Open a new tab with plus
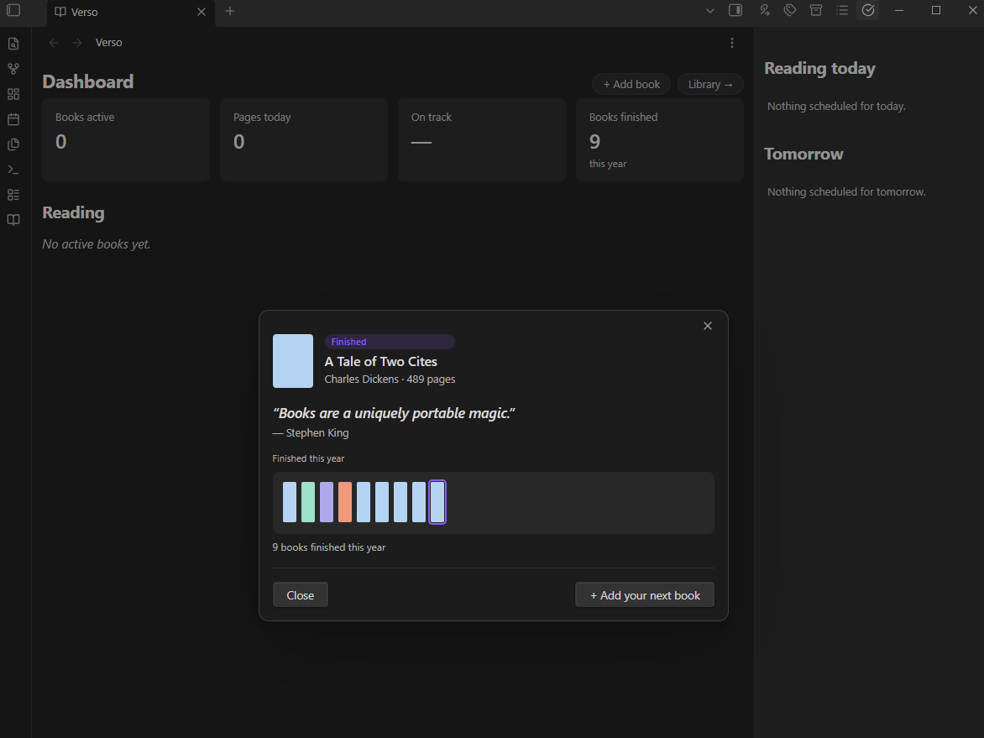Image resolution: width=984 pixels, height=738 pixels. point(230,11)
